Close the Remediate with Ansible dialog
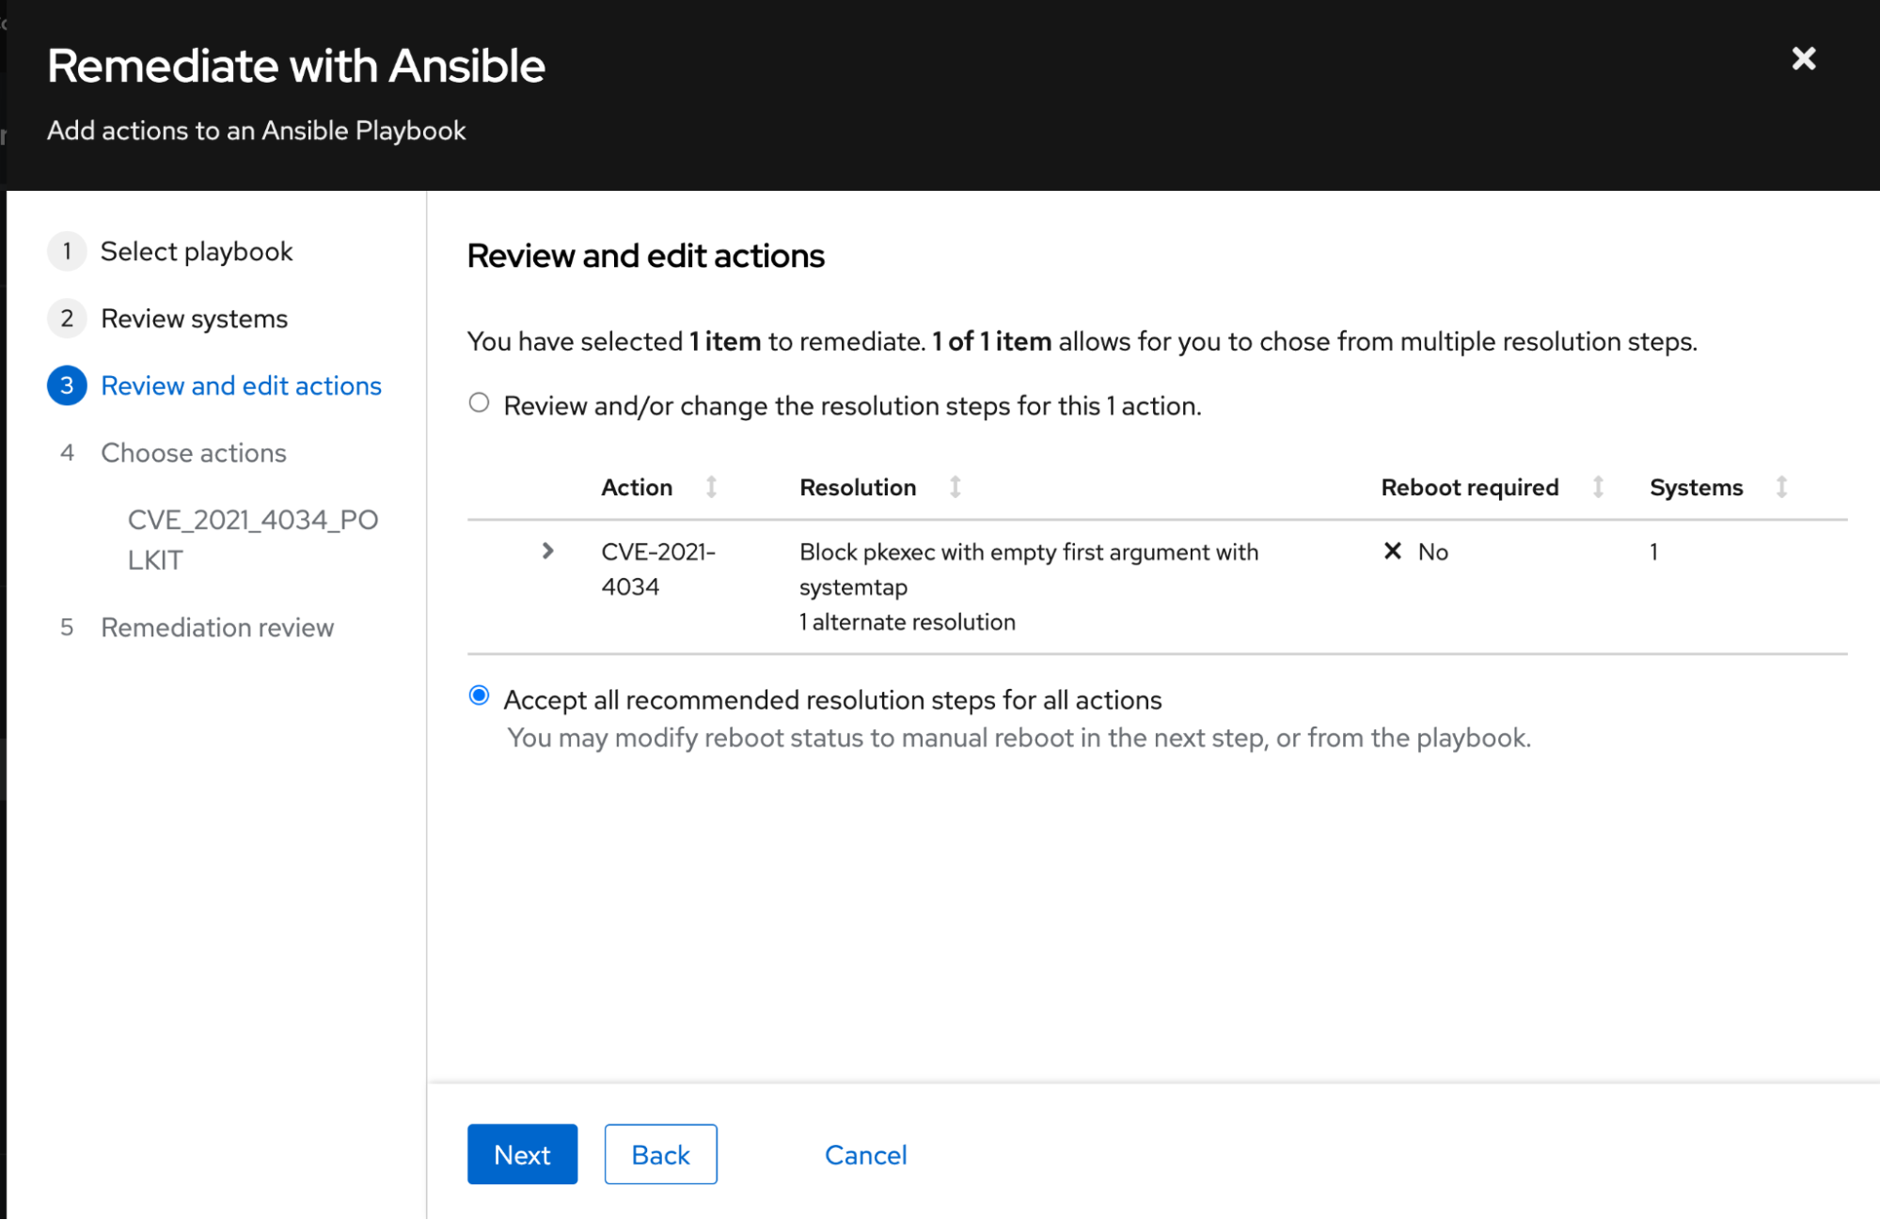Image resolution: width=1880 pixels, height=1220 pixels. [x=1803, y=59]
